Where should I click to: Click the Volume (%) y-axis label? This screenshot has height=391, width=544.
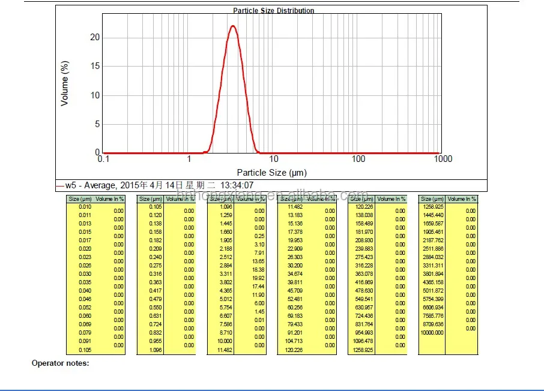pyautogui.click(x=65, y=83)
